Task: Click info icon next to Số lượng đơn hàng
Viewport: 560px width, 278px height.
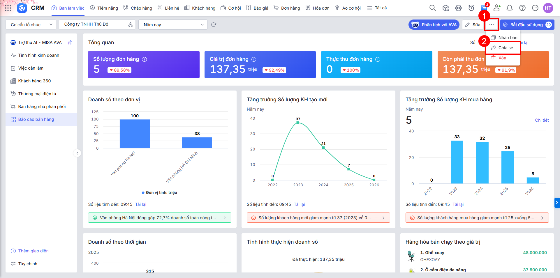Action: click(x=145, y=59)
